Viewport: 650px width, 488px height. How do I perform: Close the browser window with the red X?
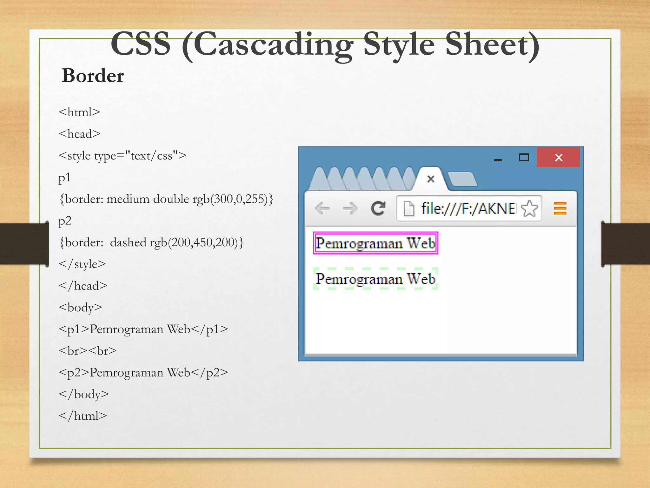[558, 157]
